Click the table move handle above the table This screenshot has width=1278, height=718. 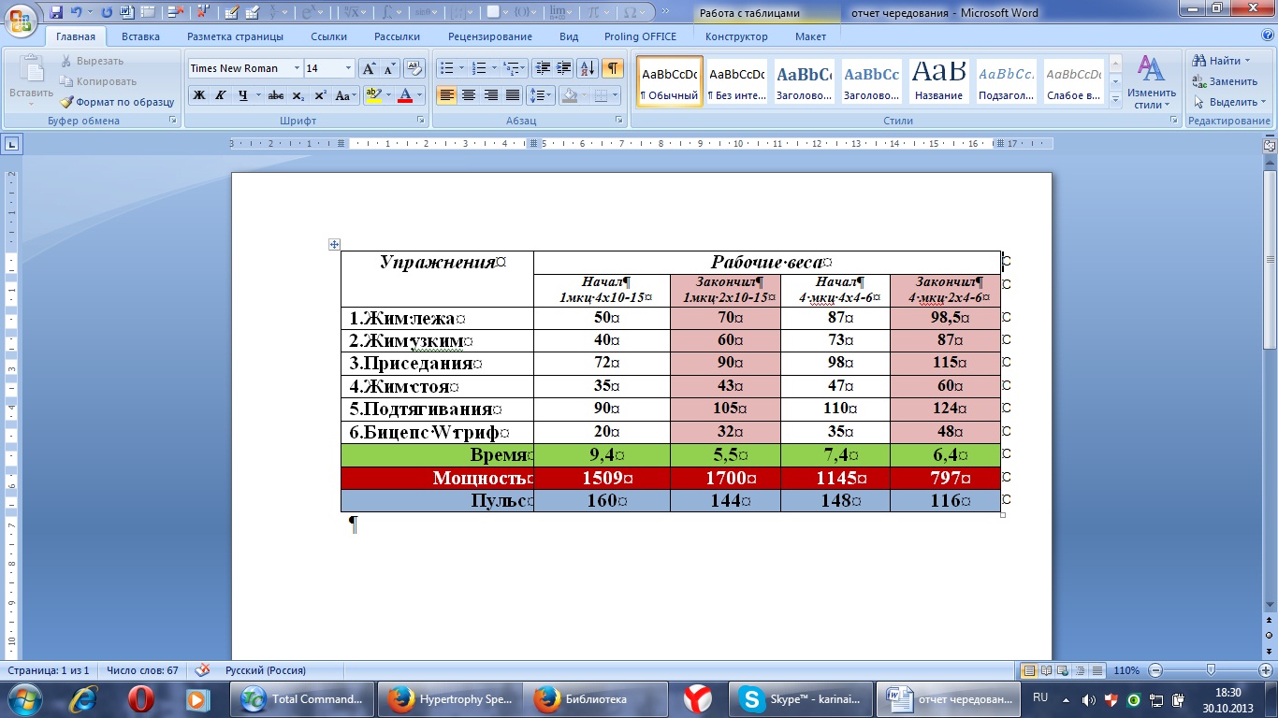pyautogui.click(x=334, y=244)
